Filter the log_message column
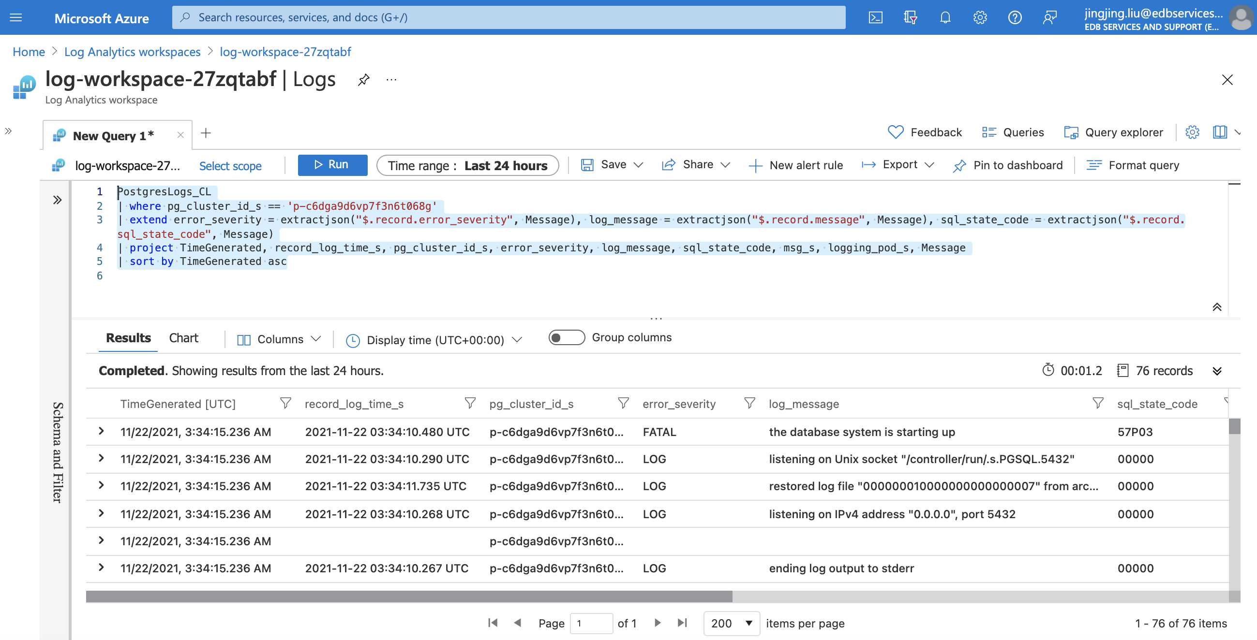This screenshot has width=1257, height=640. (x=1098, y=403)
